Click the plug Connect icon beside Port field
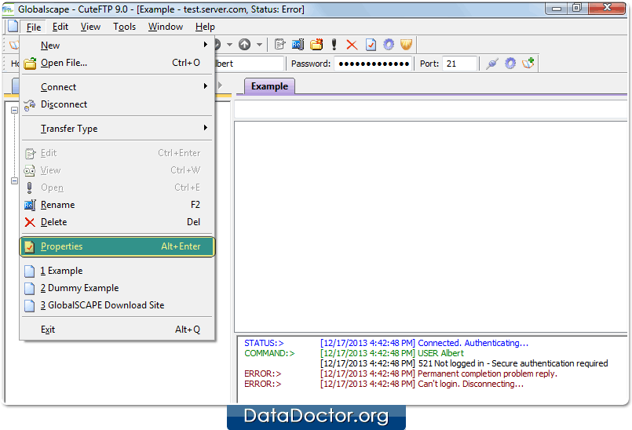This screenshot has width=632, height=430. pos(492,64)
